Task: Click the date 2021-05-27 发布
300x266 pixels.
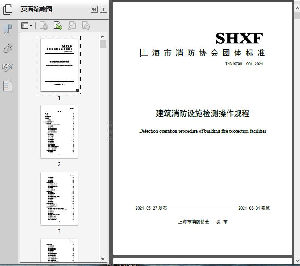Action: (x=151, y=208)
